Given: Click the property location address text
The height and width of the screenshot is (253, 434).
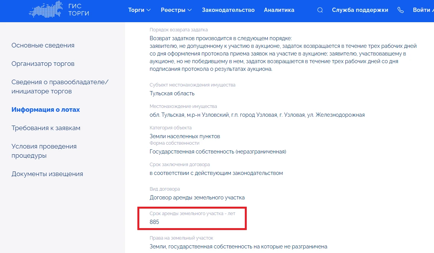Looking at the screenshot, I should coord(257,115).
